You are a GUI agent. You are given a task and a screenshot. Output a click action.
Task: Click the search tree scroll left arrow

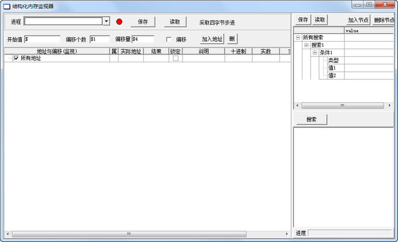pos(297,105)
